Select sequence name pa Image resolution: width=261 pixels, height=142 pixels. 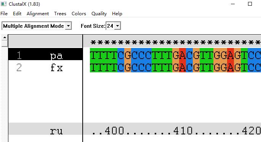point(56,56)
